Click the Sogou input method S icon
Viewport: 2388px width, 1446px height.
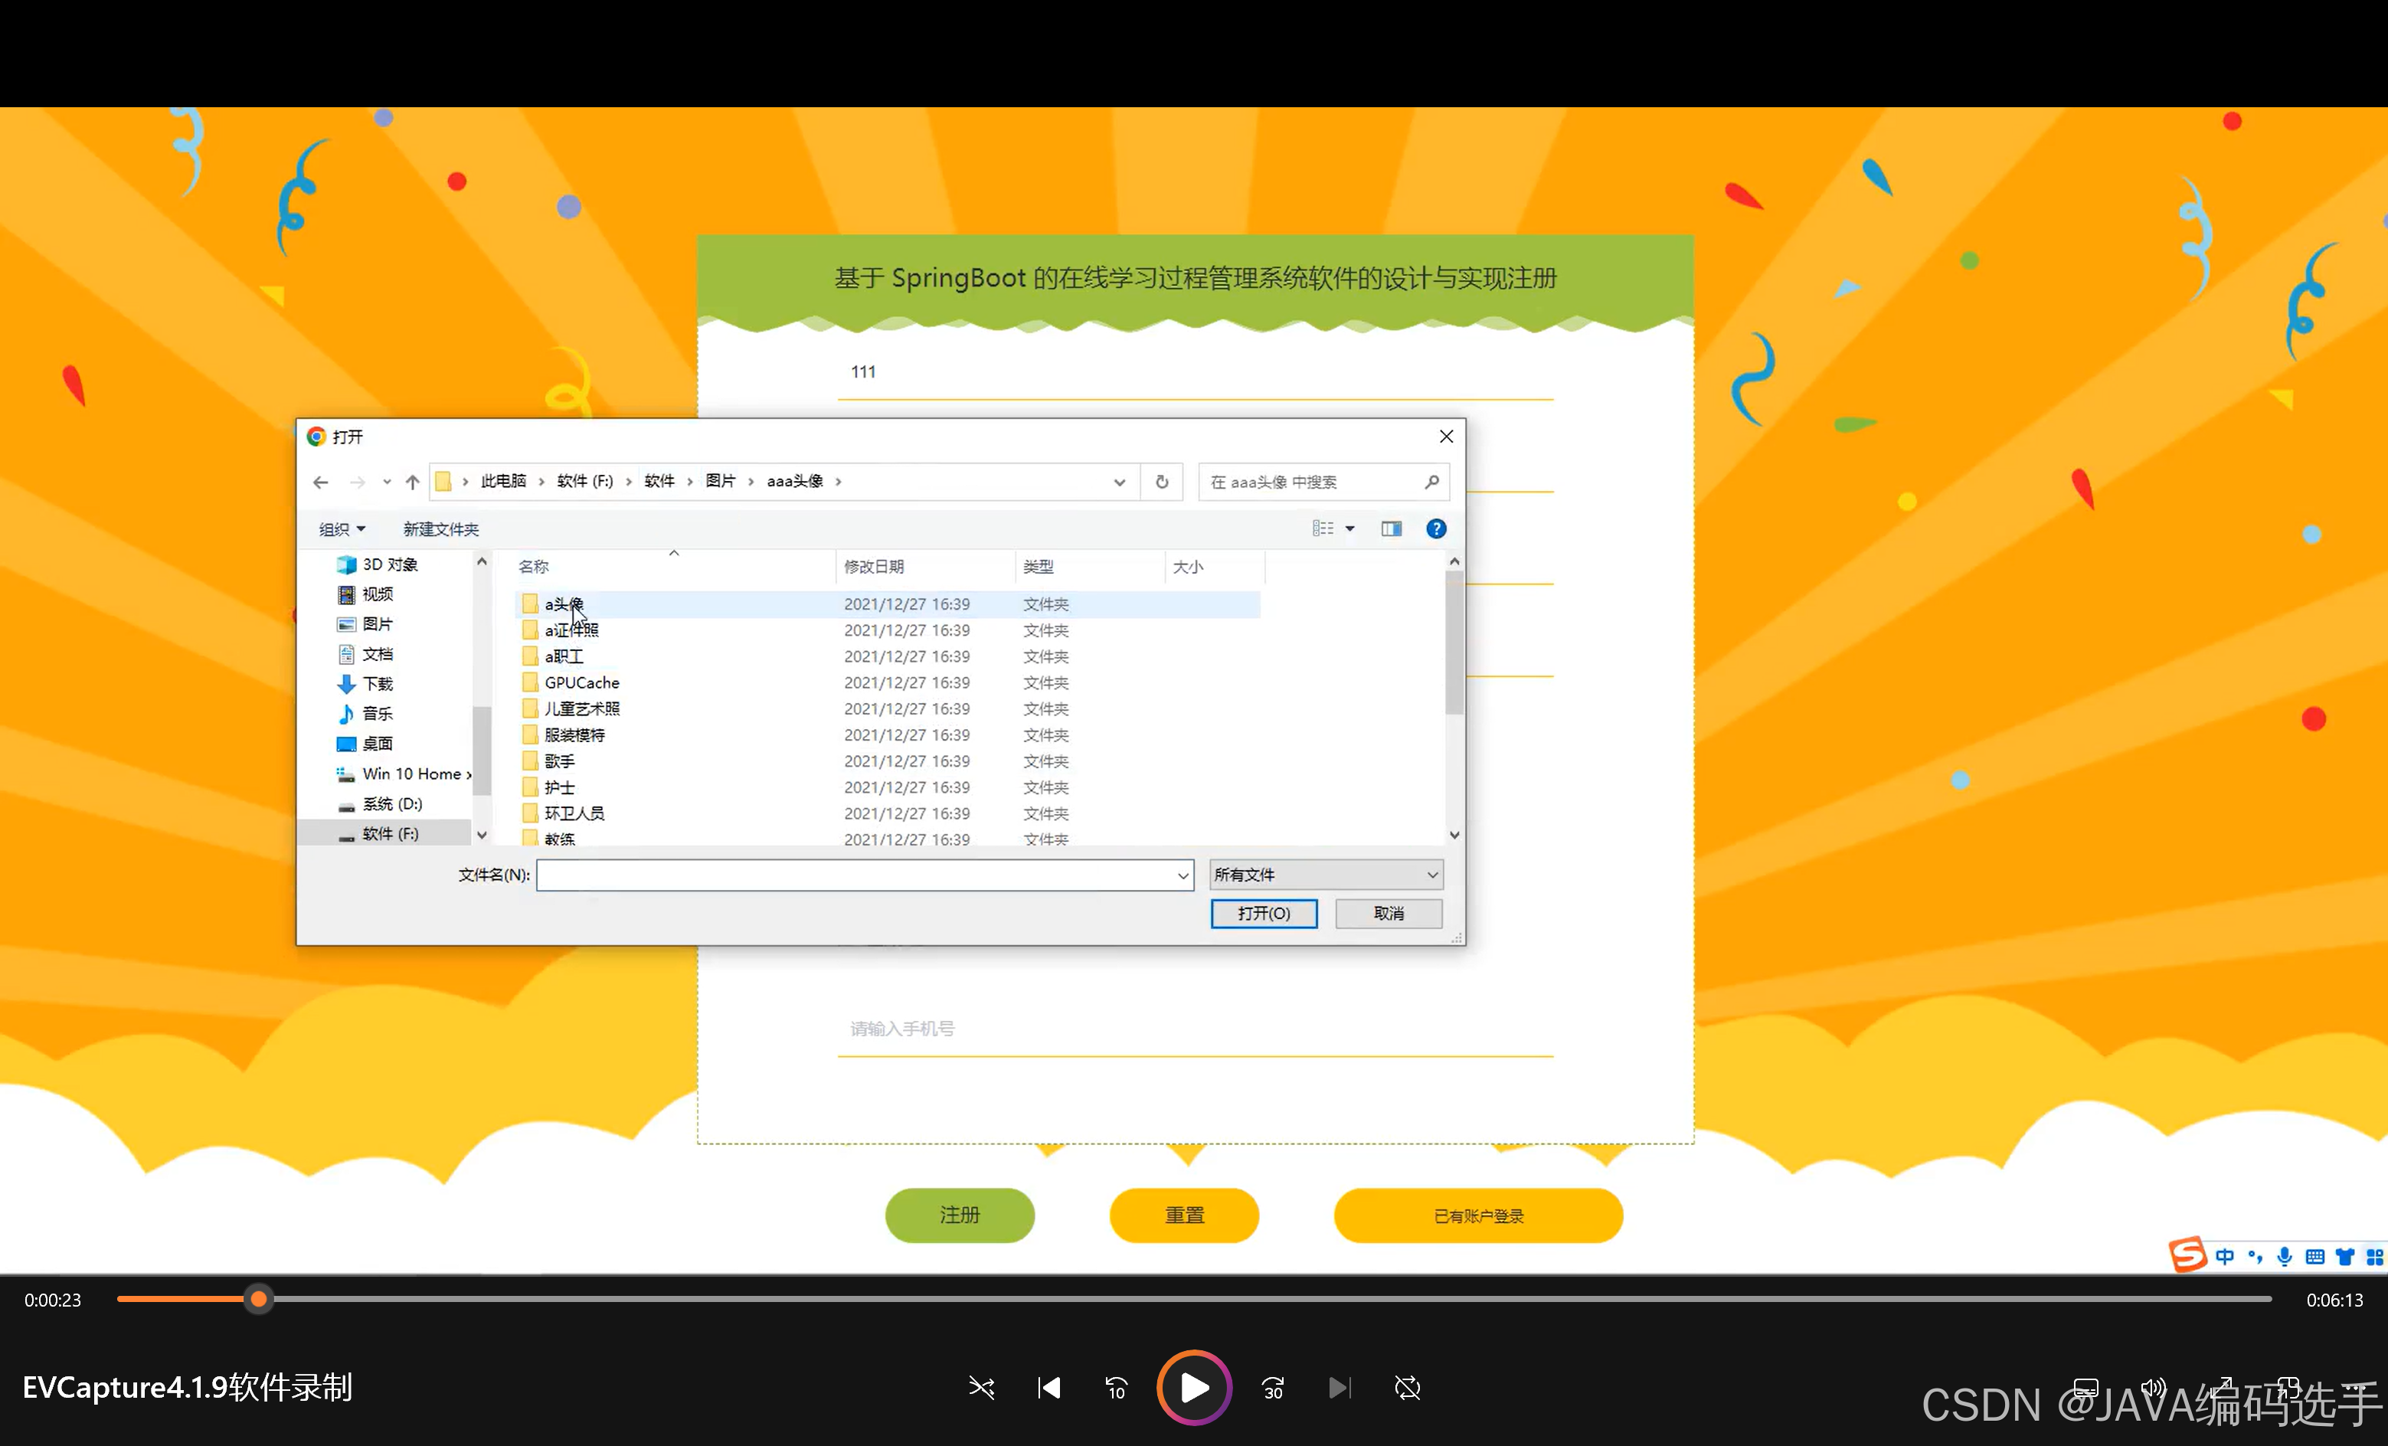[x=2188, y=1255]
